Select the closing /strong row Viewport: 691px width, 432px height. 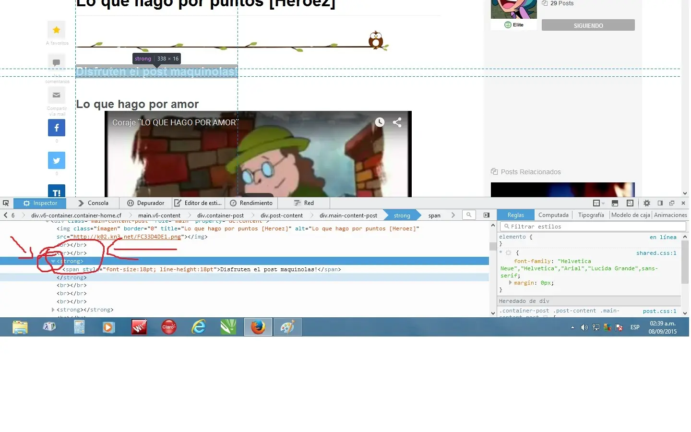click(245, 277)
